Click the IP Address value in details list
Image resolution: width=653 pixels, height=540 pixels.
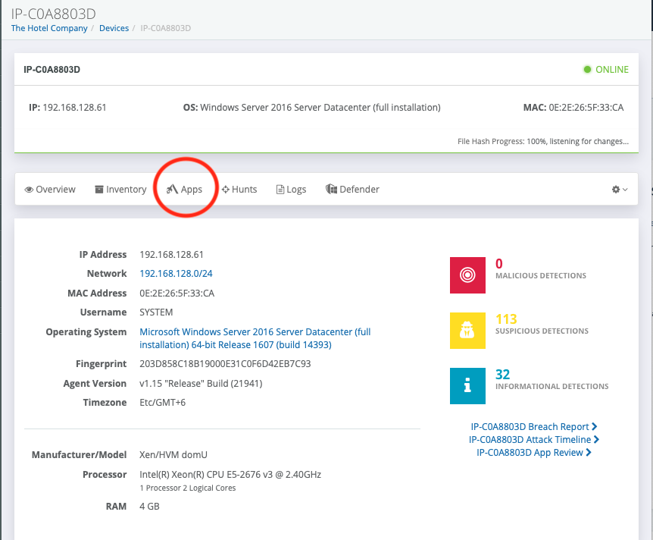[x=171, y=255]
